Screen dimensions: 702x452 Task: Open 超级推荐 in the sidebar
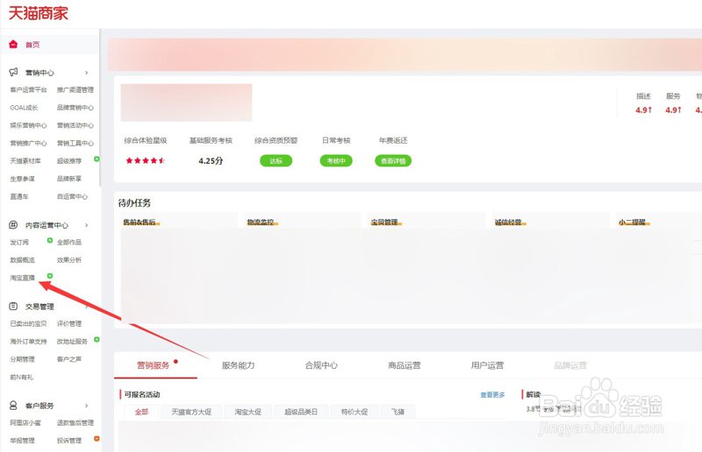point(69,161)
